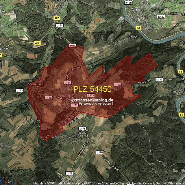Click the L133 shield next to Hauptstraße
Image resolution: width=185 pixels, height=185 pixels.
point(159,79)
